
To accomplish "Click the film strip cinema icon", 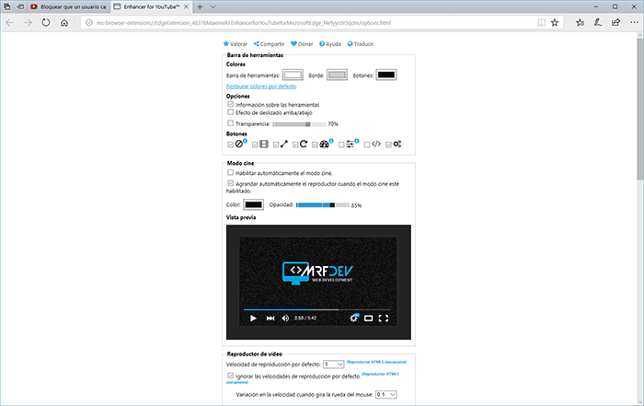I will (x=264, y=144).
